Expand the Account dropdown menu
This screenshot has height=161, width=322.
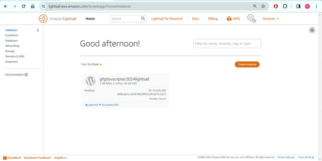[271, 19]
